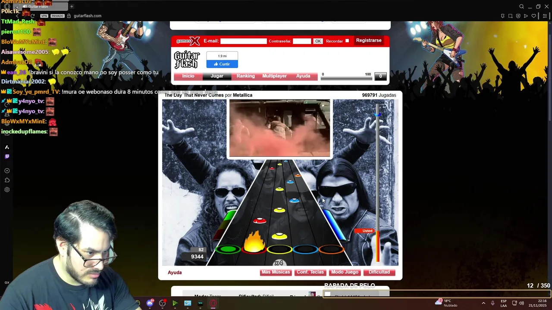Image resolution: width=552 pixels, height=310 pixels.
Task: Open the Ayuda menu item in the navigation bar
Action: (303, 76)
